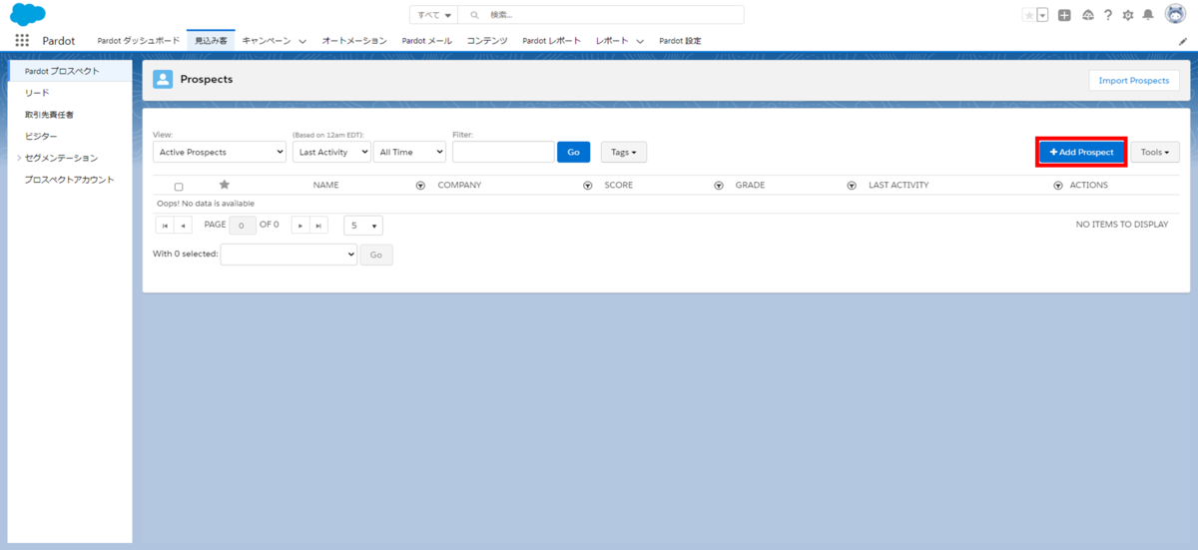Viewport: 1198px width, 550px height.
Task: Open the キャンペーン tab dropdown chevron
Action: click(302, 41)
